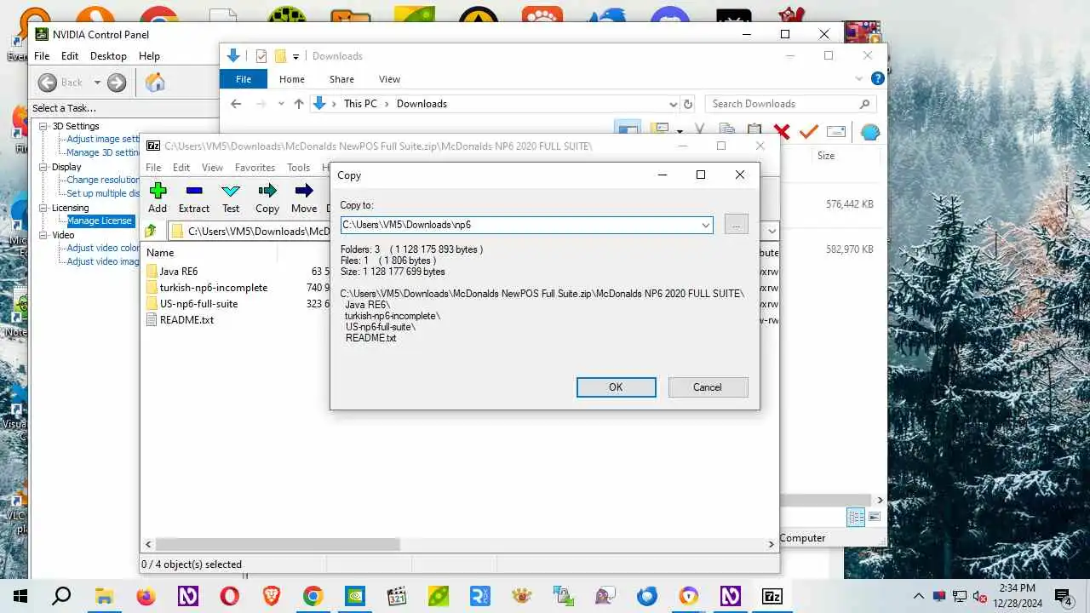The width and height of the screenshot is (1090, 613).
Task: Open NVIDIA Back button history dropdown
Action: 97,83
